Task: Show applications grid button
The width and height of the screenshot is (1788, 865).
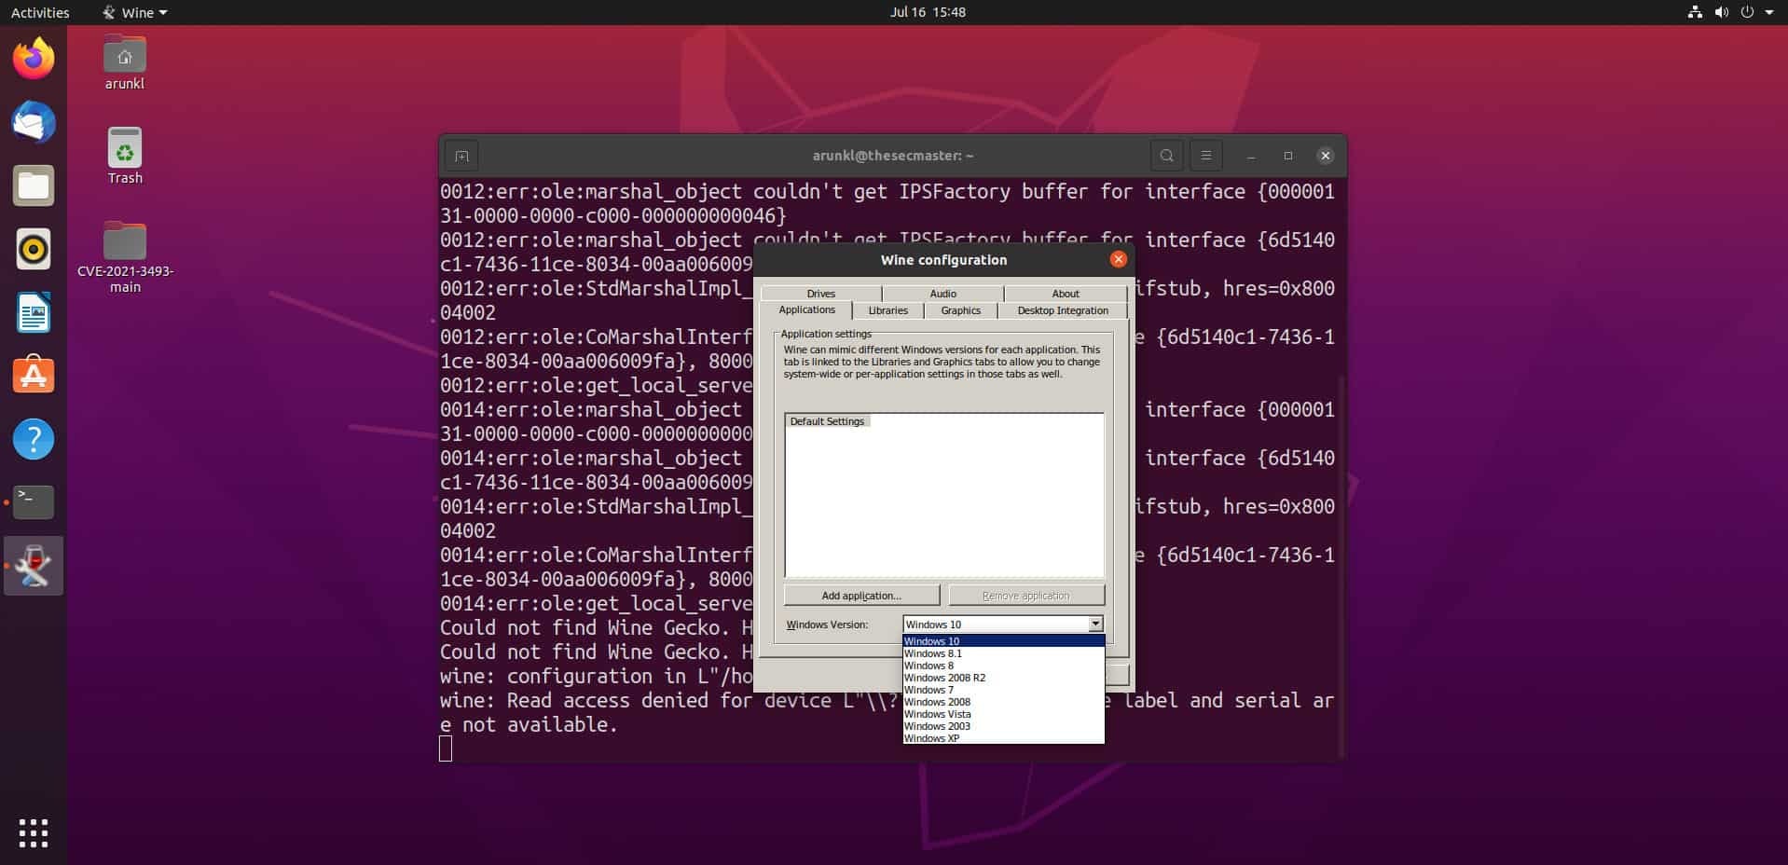Action: coord(34,833)
